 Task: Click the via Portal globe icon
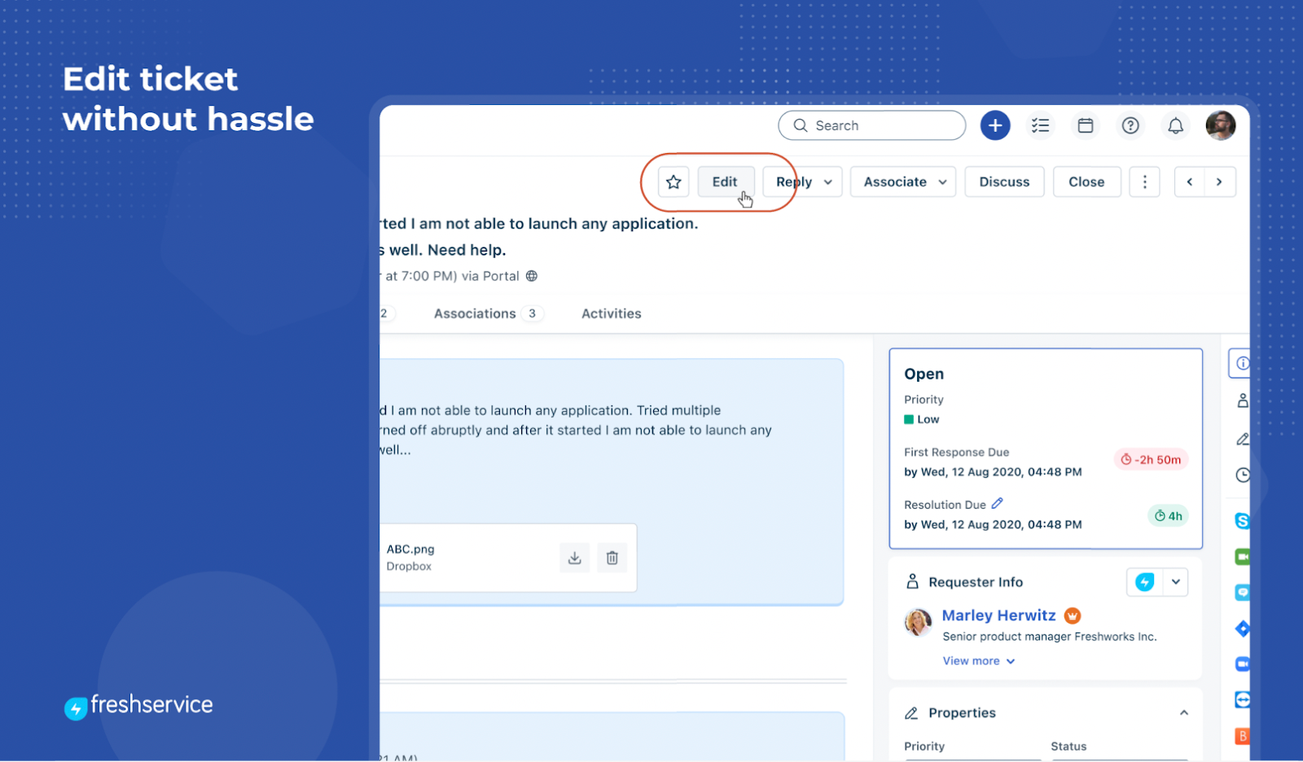point(532,276)
